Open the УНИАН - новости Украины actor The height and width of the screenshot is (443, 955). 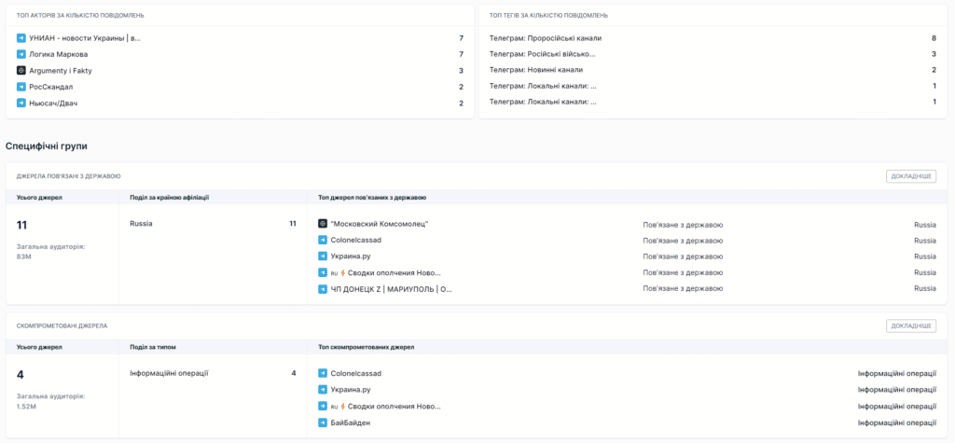[x=85, y=38]
